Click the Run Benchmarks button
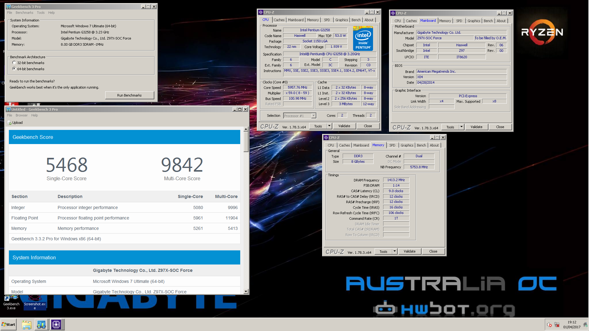589x331 pixels. (x=129, y=95)
